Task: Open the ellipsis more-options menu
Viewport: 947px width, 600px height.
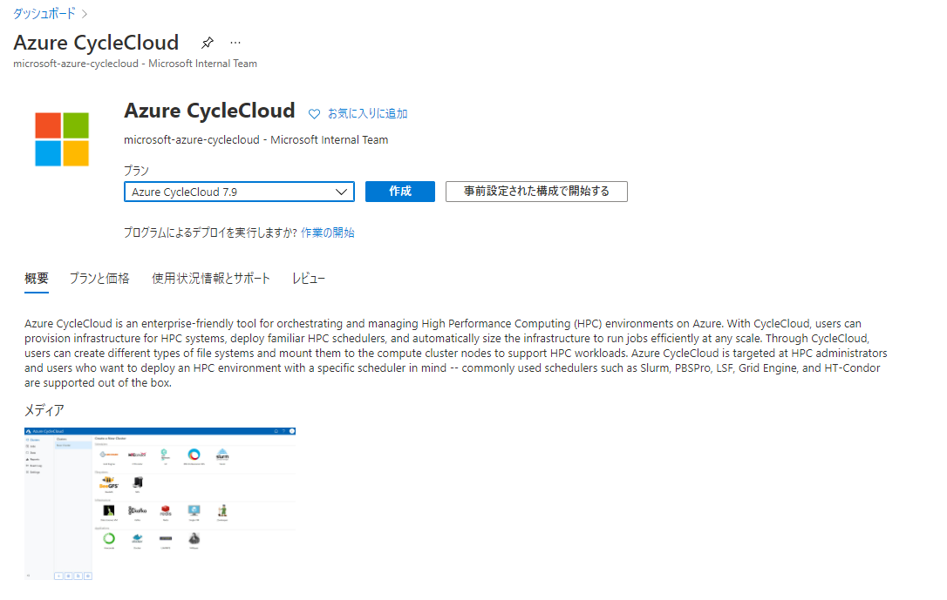Action: (234, 42)
